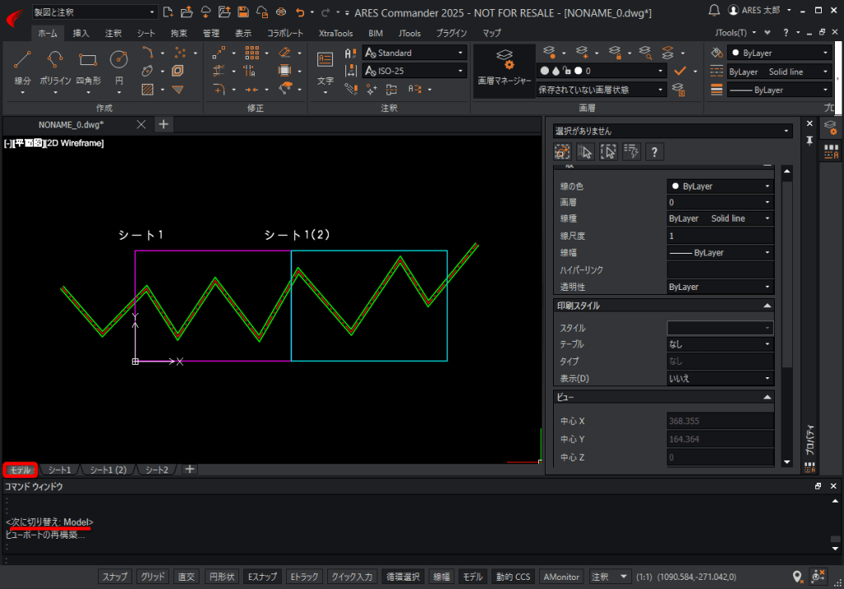The image size is (844, 589).
Task: Click the notification bell icon
Action: pos(714,10)
